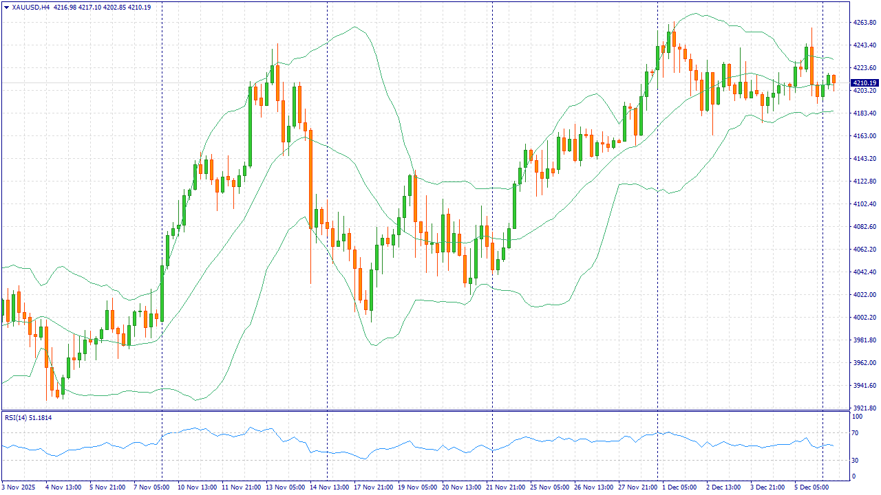Screen dimensions: 881x495
Task: Click the highlighted 4210.19 current price tag
Action: point(864,82)
